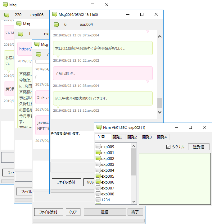
Task: Click the chat scrollbar thumb in the exp004 window
Action: click(160, 102)
